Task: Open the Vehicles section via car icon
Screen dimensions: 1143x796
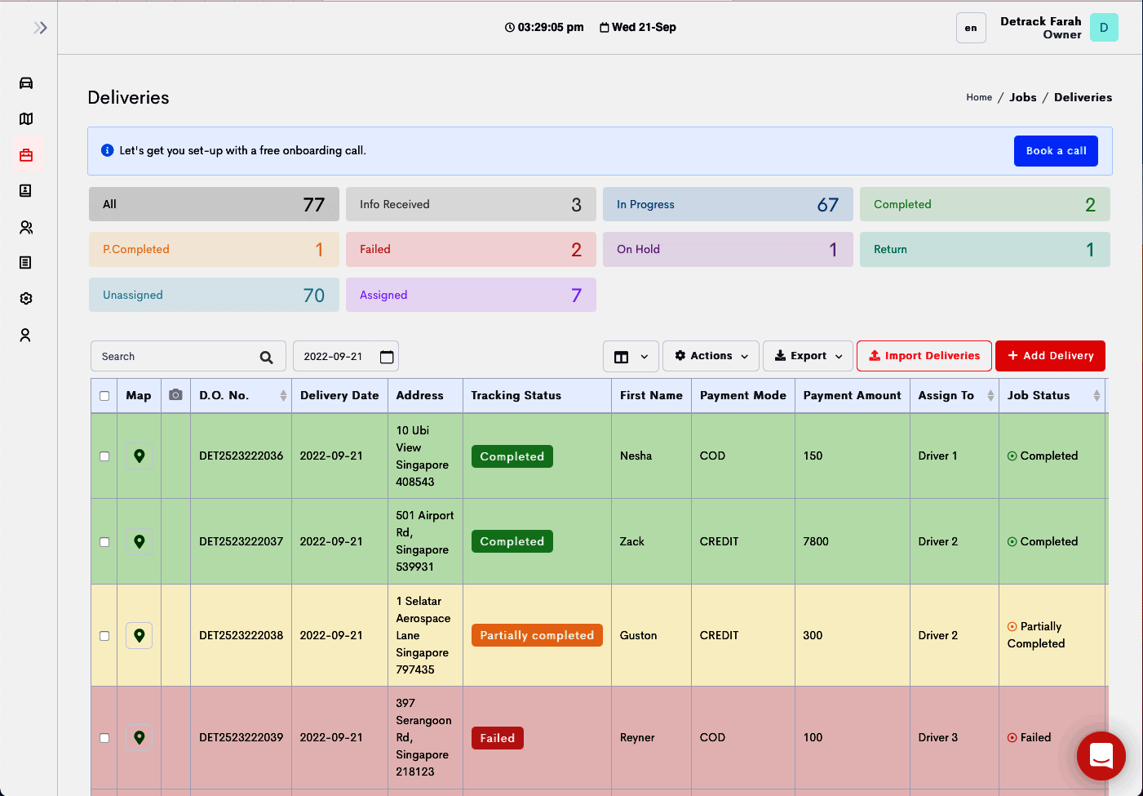Action: pyautogui.click(x=26, y=82)
